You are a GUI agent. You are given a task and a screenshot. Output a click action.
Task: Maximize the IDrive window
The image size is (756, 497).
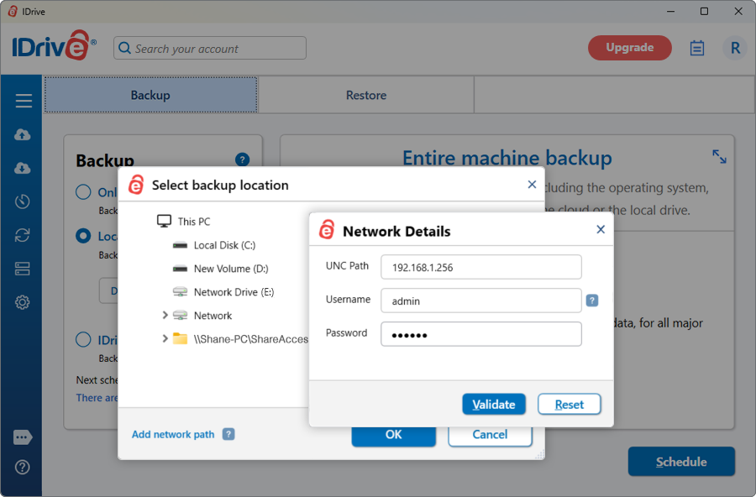pyautogui.click(x=705, y=11)
